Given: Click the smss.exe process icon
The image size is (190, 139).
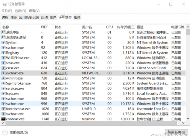Looking at the screenshot, I should [x=3, y=63].
